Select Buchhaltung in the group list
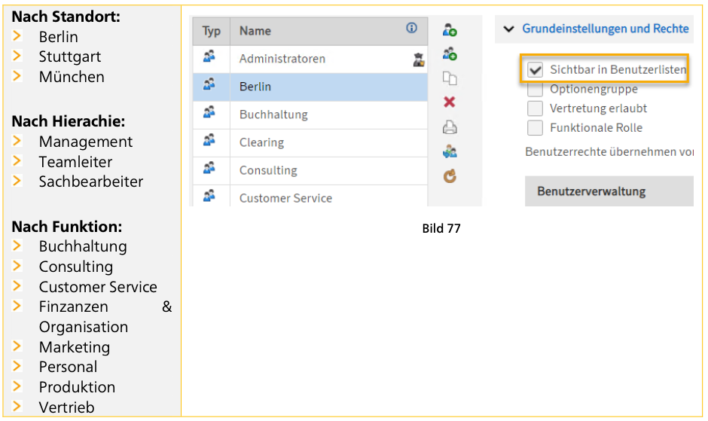708x421 pixels. click(x=273, y=114)
